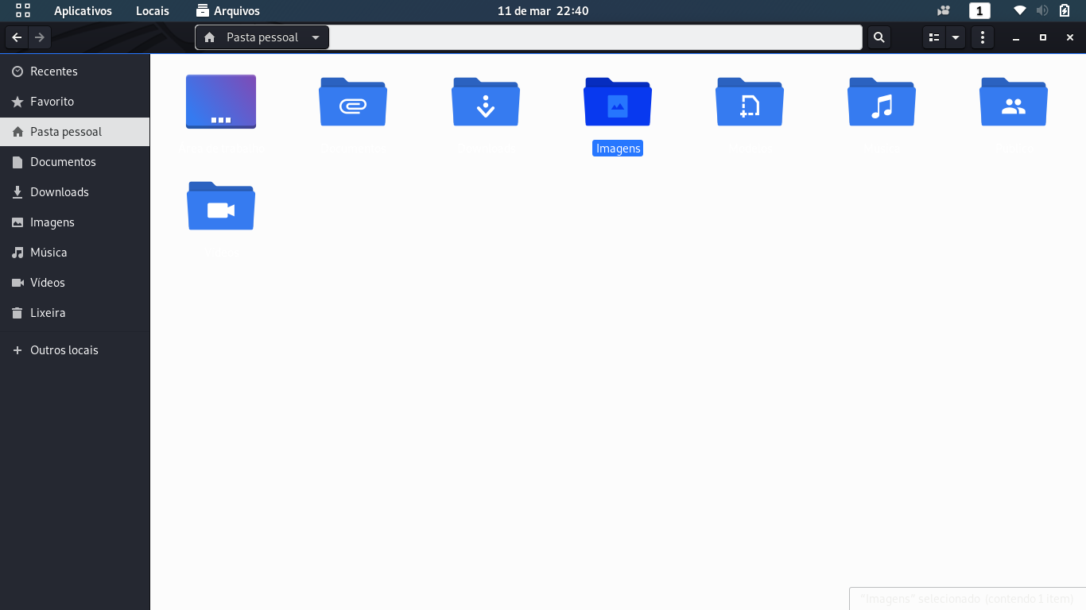
Task: Go back with the left arrow button
Action: coord(17,37)
